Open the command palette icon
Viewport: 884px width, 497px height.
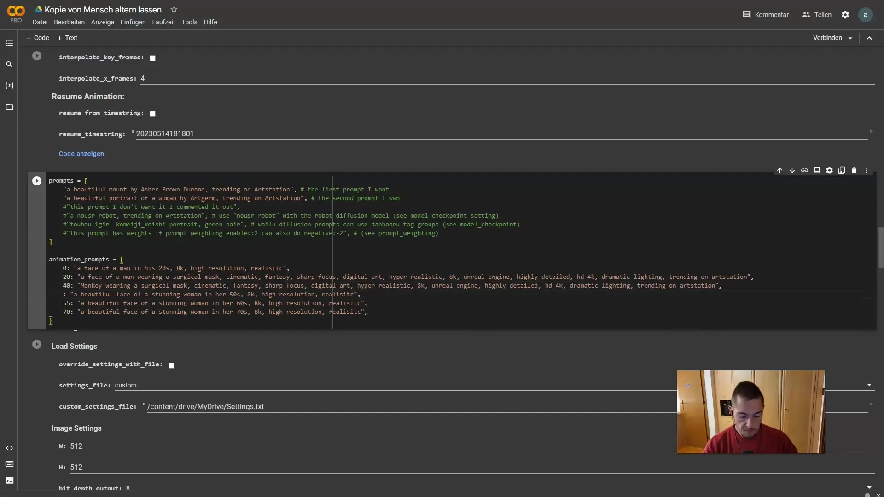click(9, 464)
